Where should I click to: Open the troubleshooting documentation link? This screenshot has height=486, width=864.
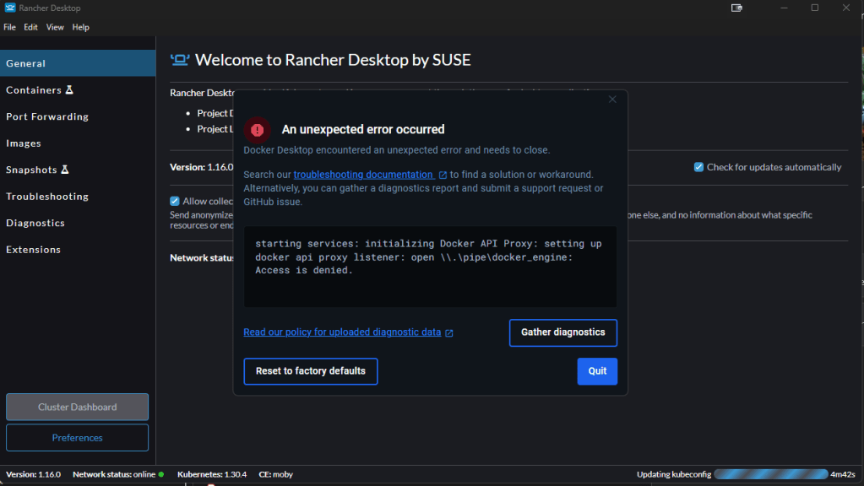363,175
